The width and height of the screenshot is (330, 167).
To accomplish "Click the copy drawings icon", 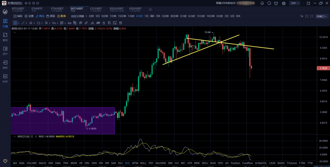I will coord(109,23).
